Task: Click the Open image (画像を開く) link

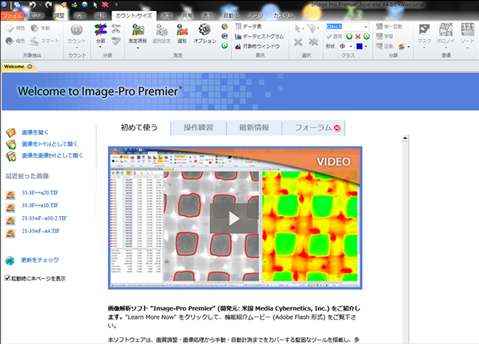Action: [x=35, y=132]
